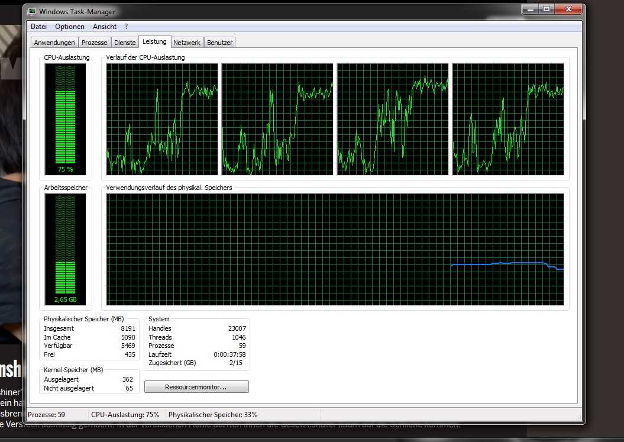Click the Zugesichert (GB) value 2/15
Screen dimensions: 624x442
pyautogui.click(x=236, y=363)
